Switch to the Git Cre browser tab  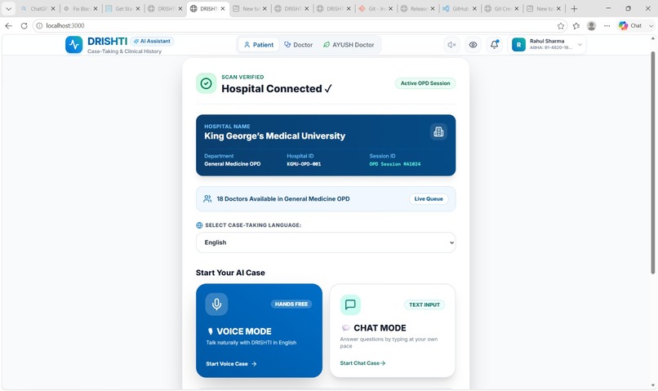501,8
